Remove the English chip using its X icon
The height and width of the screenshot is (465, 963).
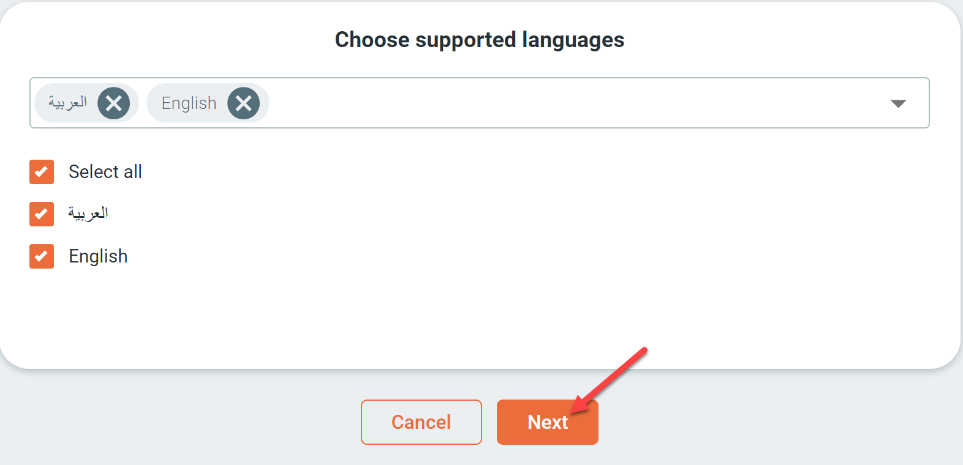point(244,103)
